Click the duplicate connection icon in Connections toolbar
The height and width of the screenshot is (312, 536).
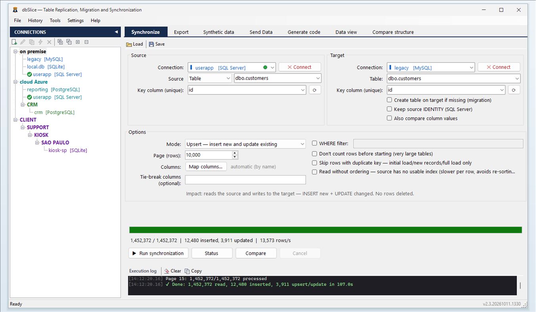[32, 42]
